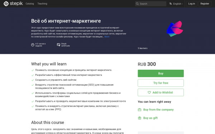Click the 'Stepik certificate' label
The image size is (215, 134).
pyautogui.click(x=66, y=45)
